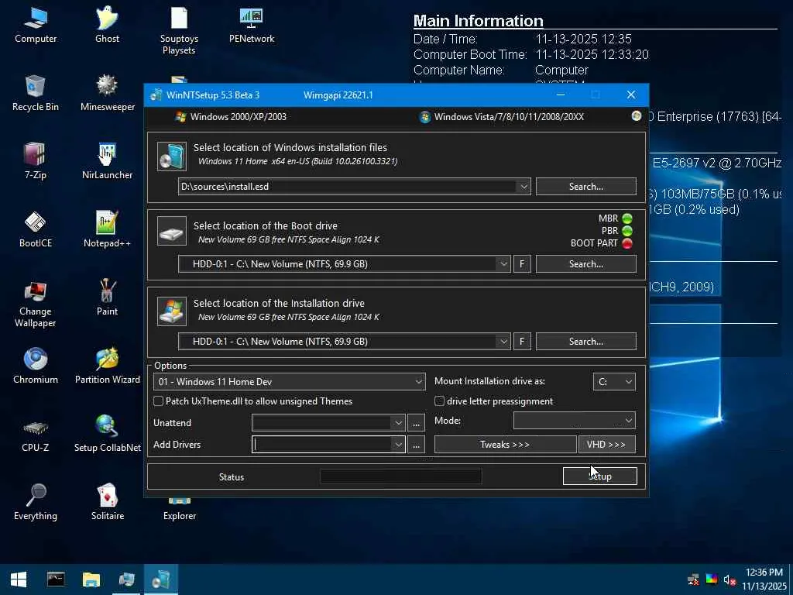
Task: Click the Setup button
Action: pyautogui.click(x=600, y=476)
